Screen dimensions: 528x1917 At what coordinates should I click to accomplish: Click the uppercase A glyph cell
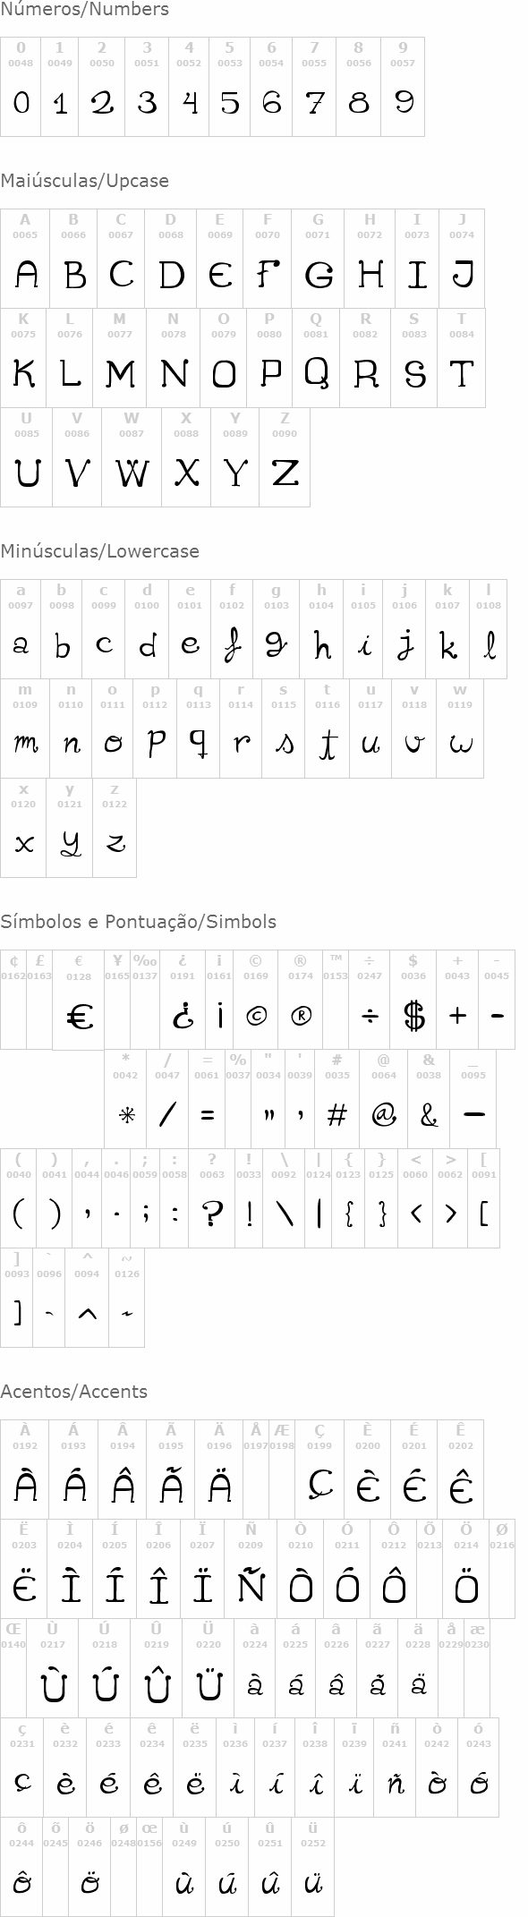pyautogui.click(x=25, y=259)
